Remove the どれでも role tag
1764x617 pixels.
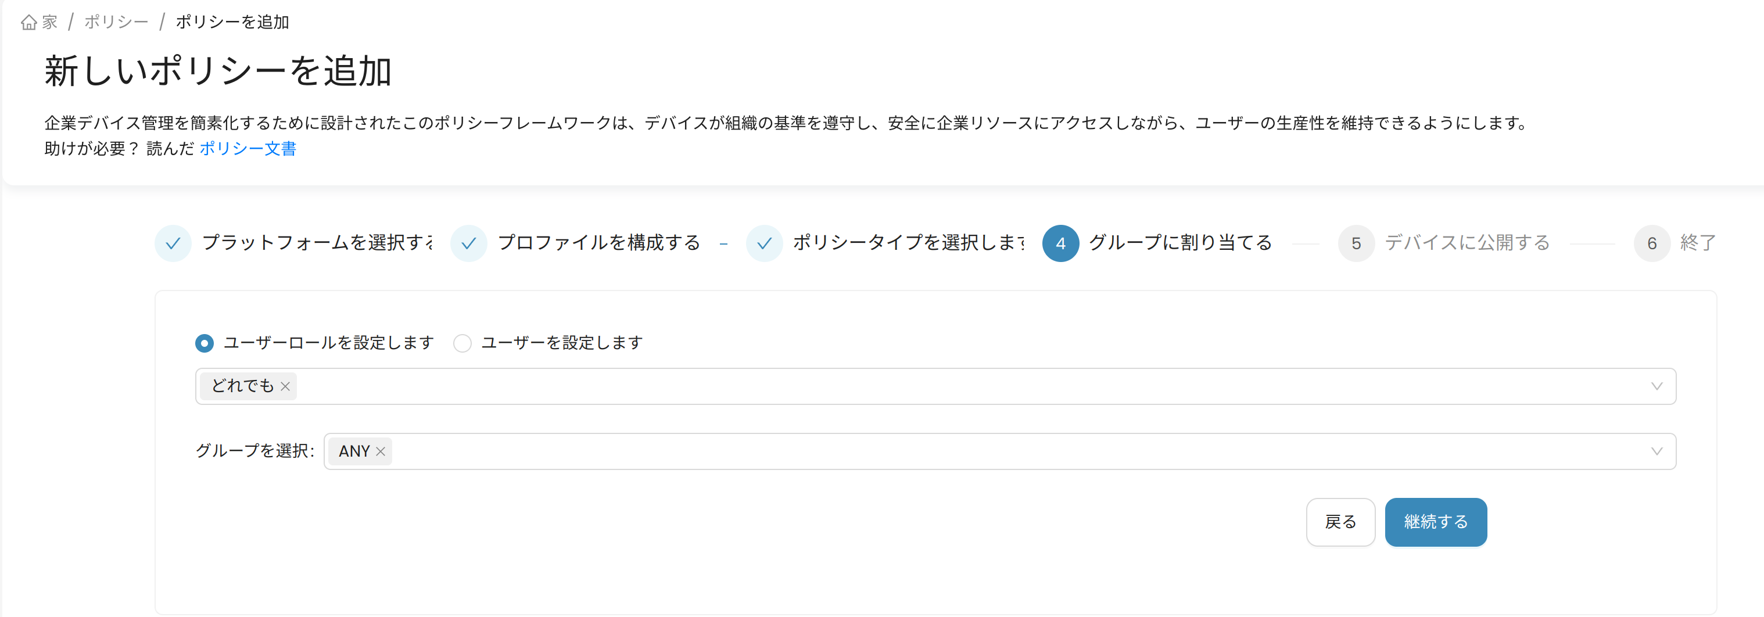285,387
